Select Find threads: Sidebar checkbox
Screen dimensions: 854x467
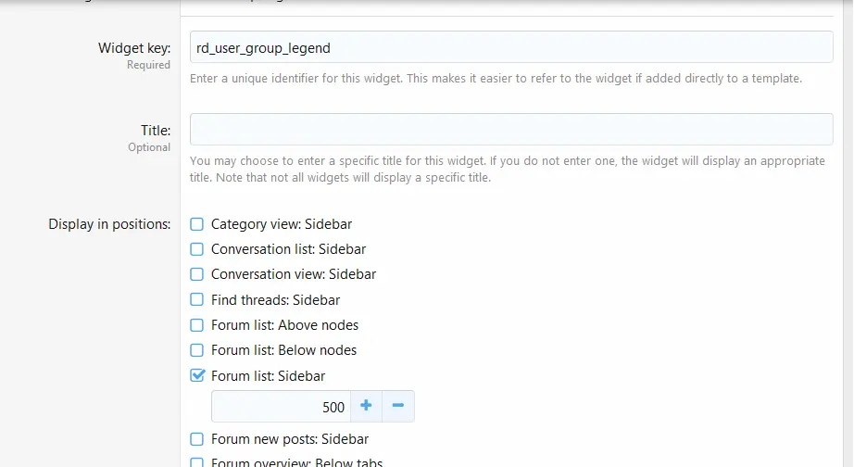[x=196, y=299]
